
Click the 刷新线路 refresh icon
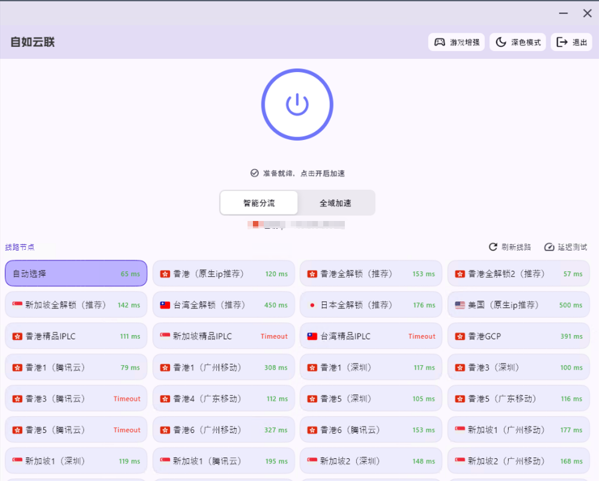point(491,246)
